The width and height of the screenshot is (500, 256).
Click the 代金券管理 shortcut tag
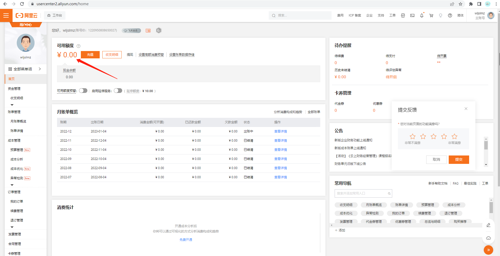374,222
